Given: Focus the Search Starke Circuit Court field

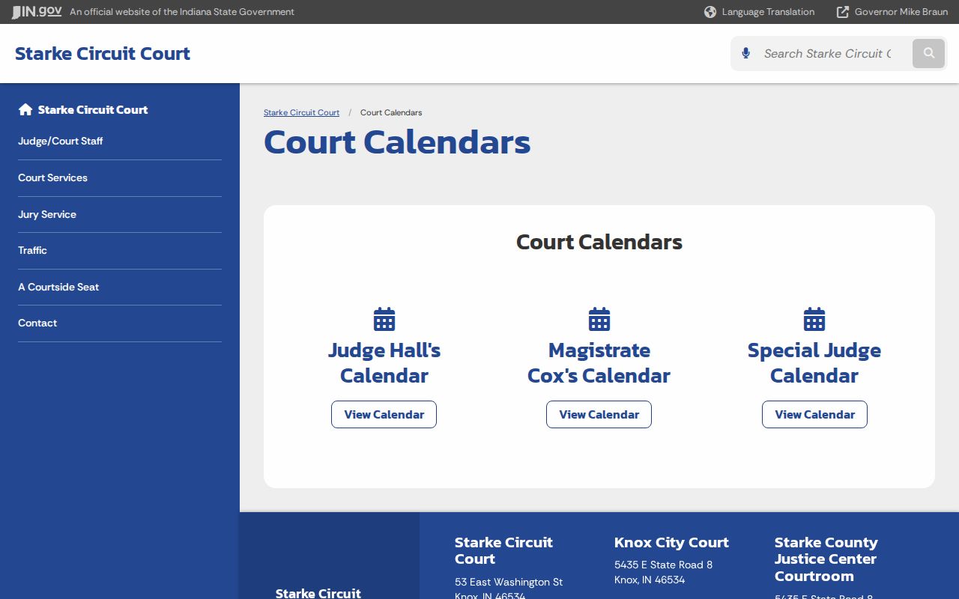Looking at the screenshot, I should [x=828, y=53].
